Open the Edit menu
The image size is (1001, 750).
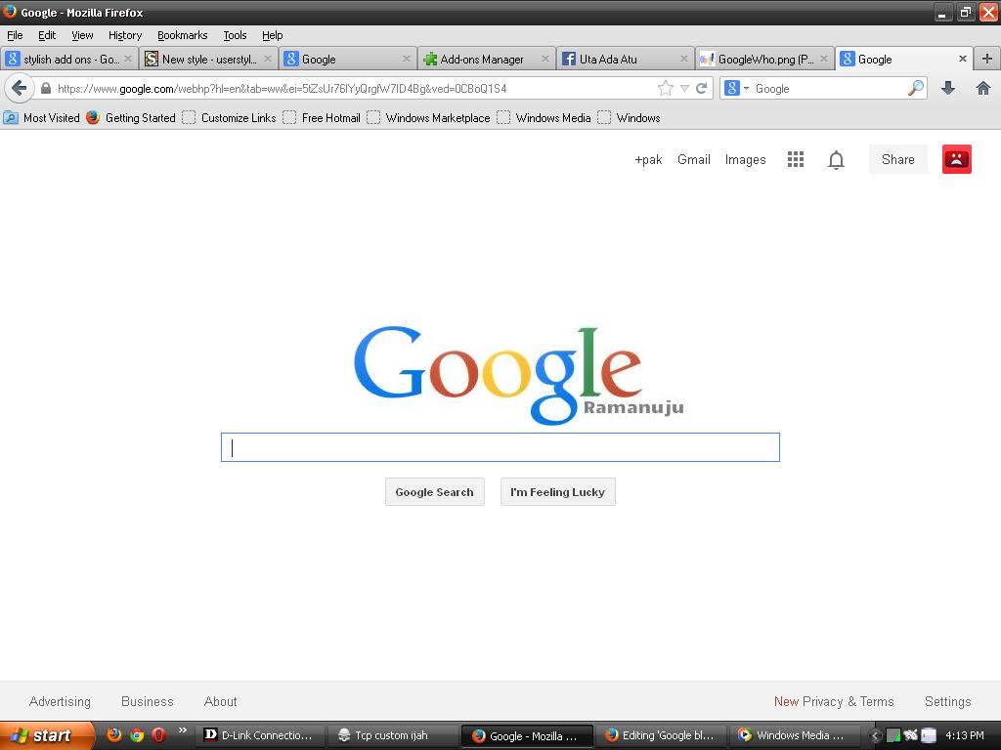point(47,35)
